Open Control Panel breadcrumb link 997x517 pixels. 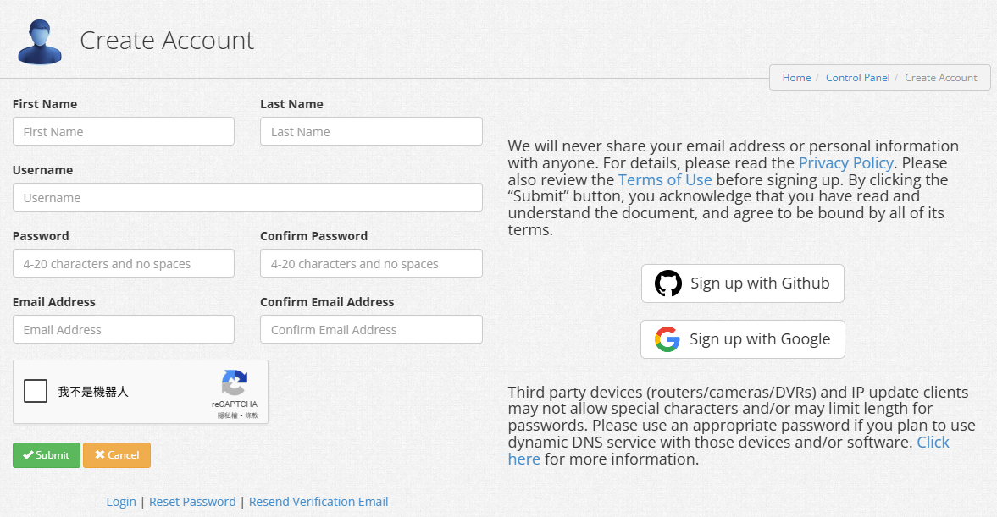[x=857, y=78]
